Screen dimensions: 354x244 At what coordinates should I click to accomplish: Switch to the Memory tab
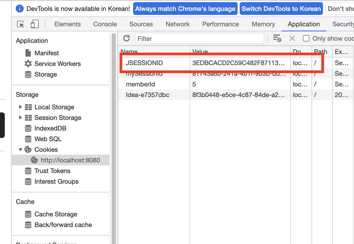coord(263,24)
